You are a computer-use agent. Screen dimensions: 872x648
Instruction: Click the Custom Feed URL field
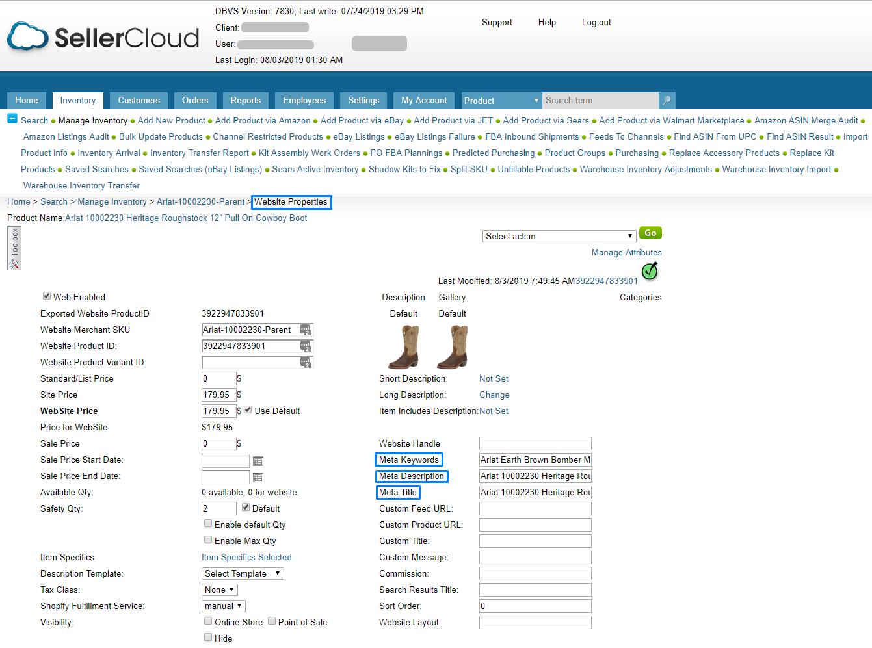coord(535,508)
